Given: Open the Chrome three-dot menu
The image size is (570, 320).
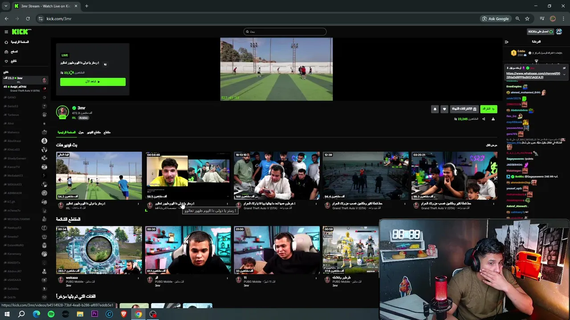Looking at the screenshot, I should [x=564, y=19].
